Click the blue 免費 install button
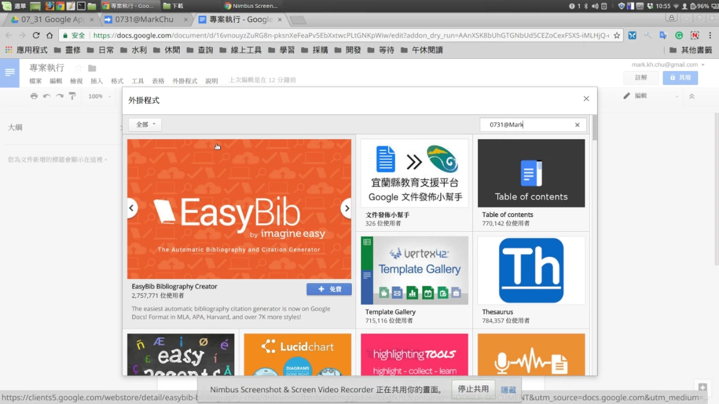The height and width of the screenshot is (404, 719). pos(329,289)
